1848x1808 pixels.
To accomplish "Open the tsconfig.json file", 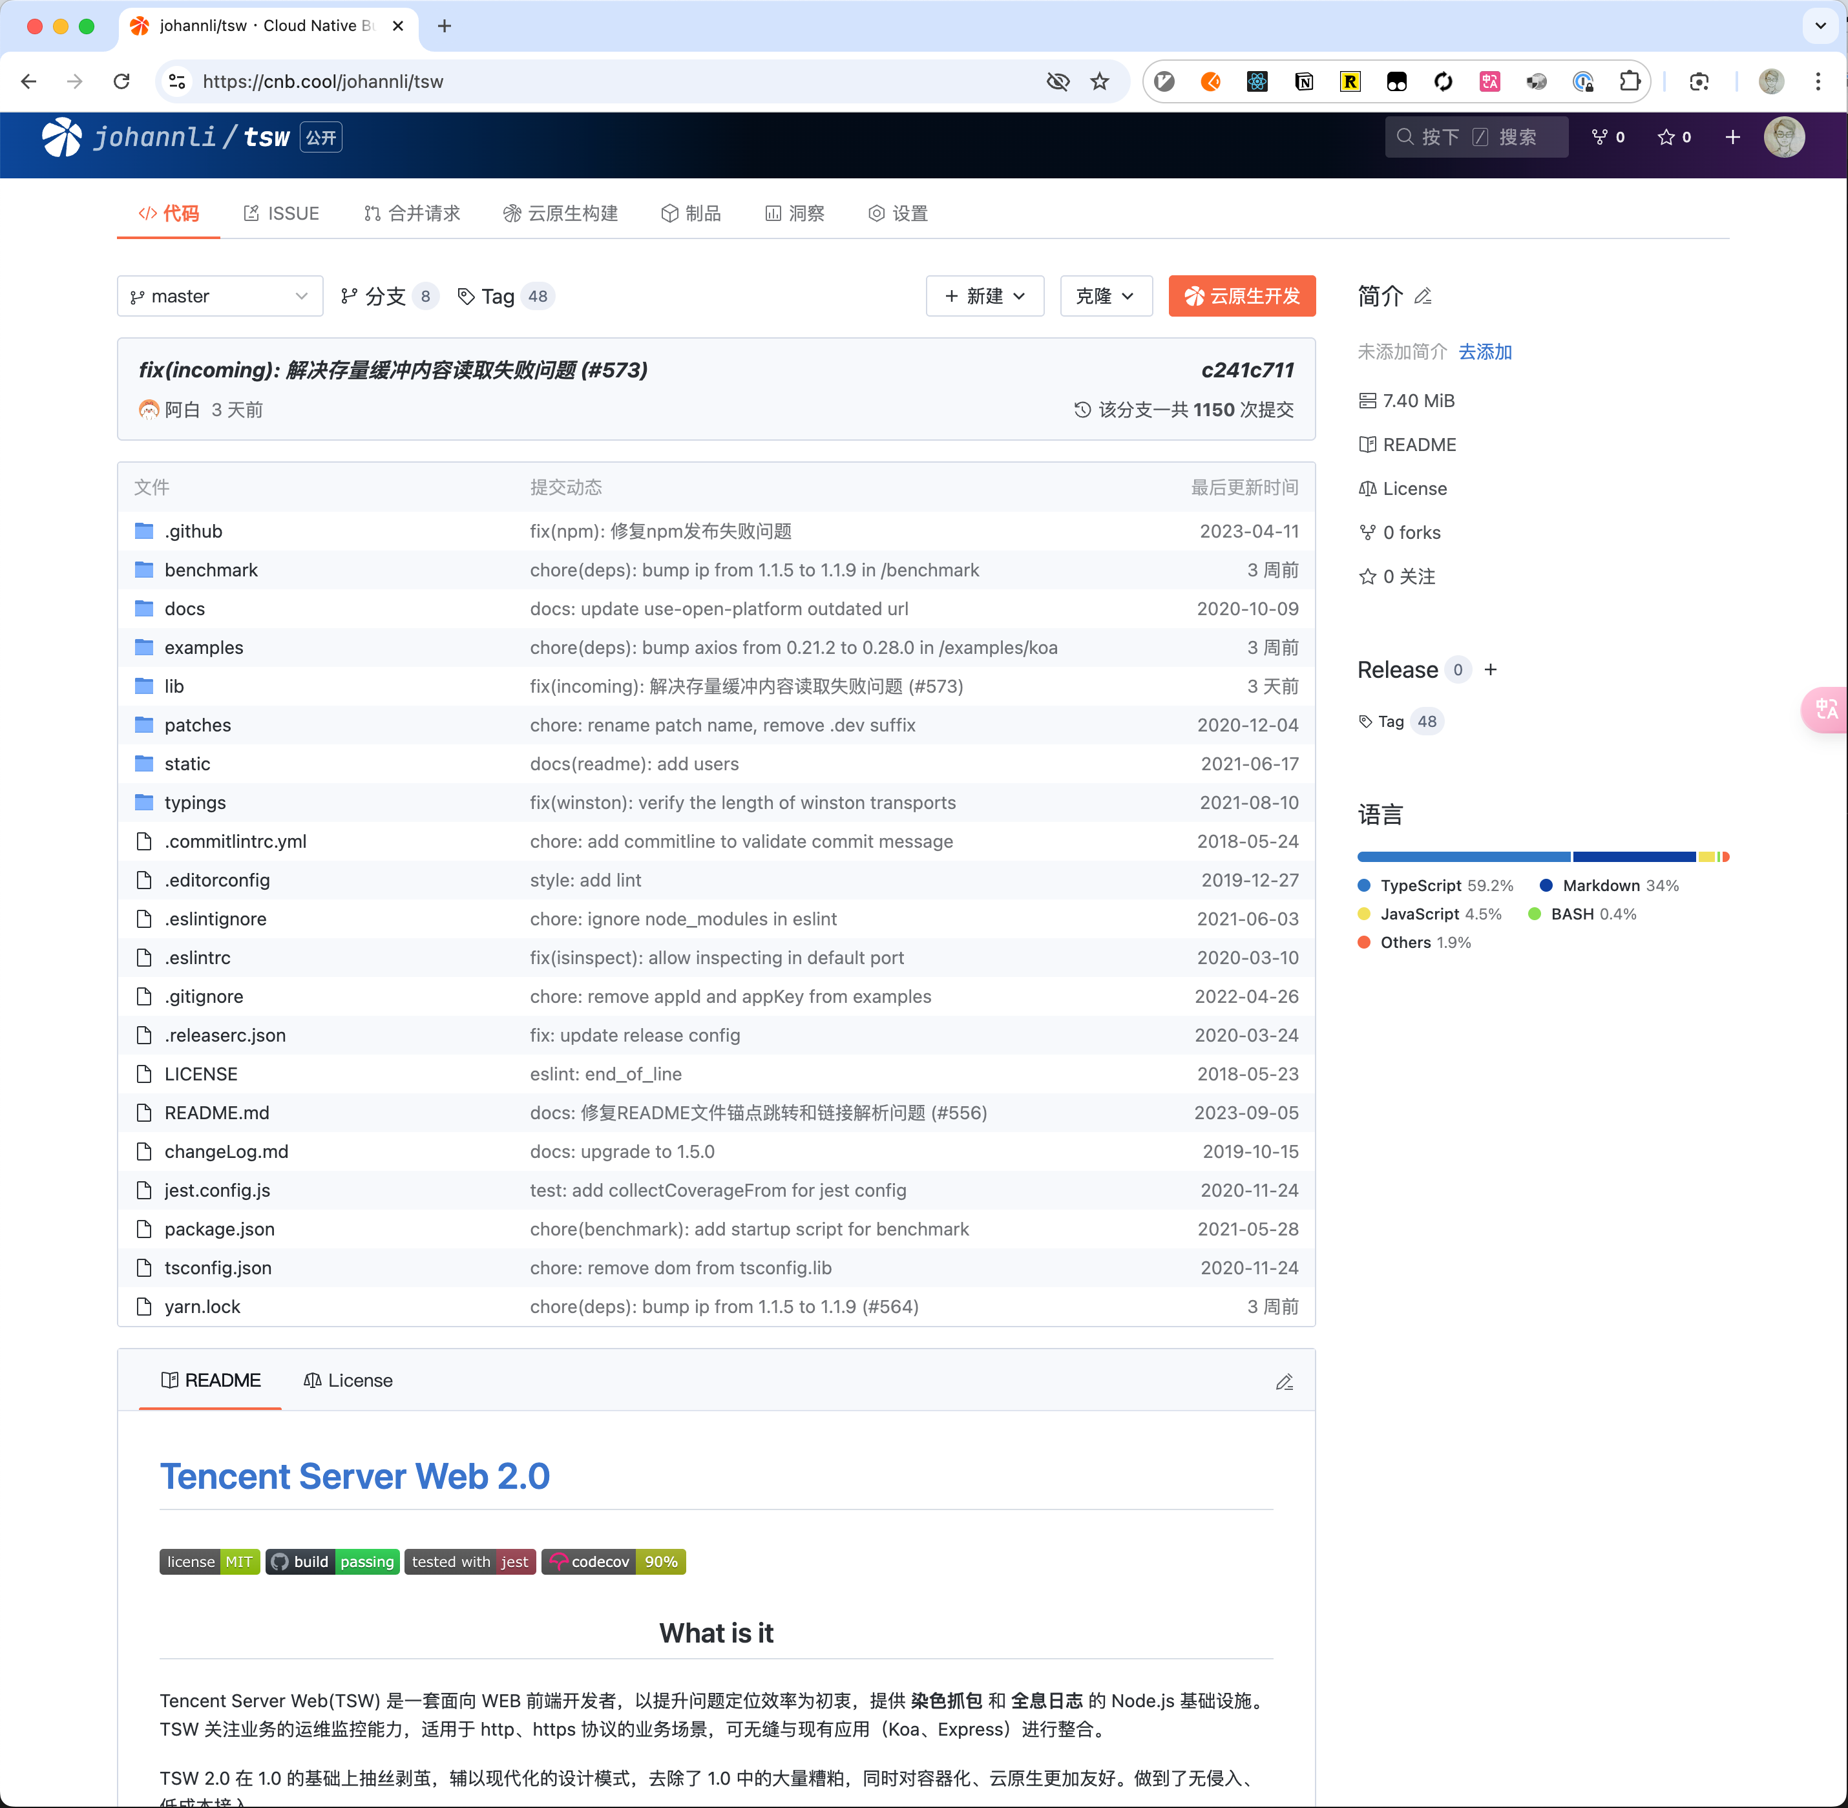I will 218,1268.
